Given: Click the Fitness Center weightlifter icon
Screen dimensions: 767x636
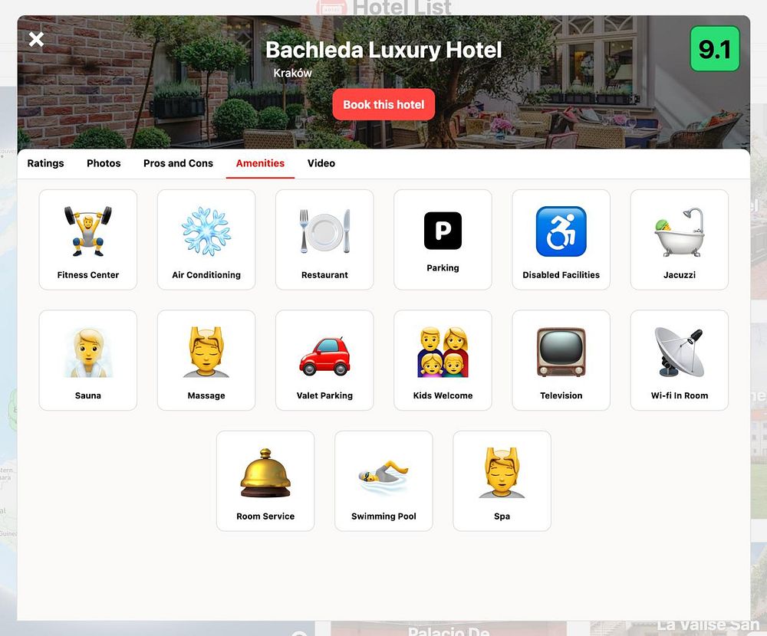Looking at the screenshot, I should tap(88, 231).
